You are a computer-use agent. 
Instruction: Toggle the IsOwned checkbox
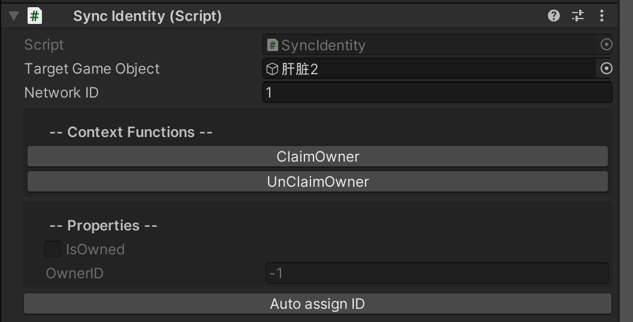(53, 249)
